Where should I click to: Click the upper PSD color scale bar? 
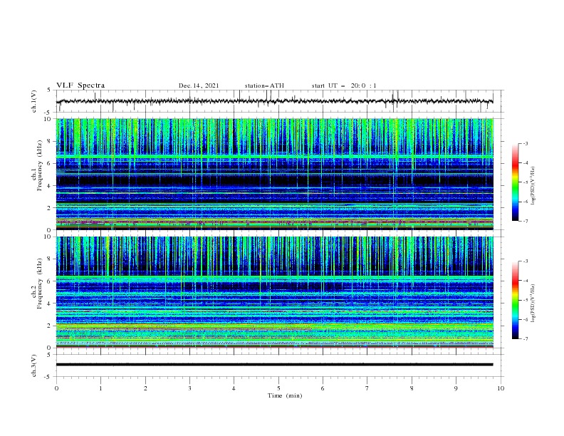[515, 182]
